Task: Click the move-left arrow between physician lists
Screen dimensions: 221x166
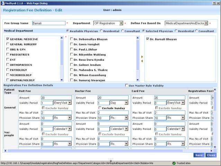Action: pyautogui.click(x=142, y=61)
